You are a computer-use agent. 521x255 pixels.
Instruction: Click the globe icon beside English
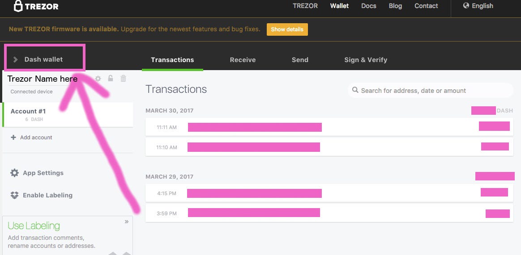pyautogui.click(x=466, y=6)
